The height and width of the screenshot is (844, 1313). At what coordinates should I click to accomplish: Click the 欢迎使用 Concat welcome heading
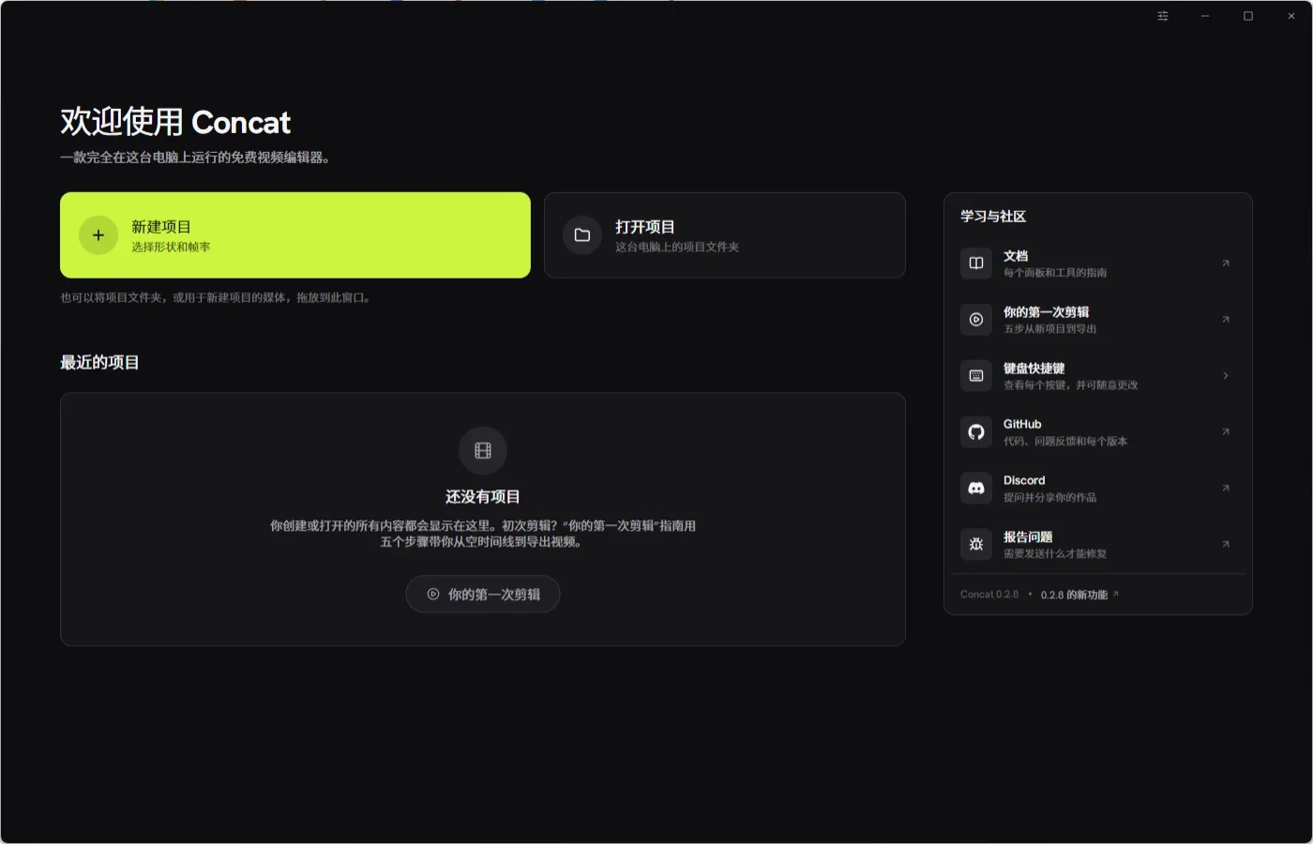tap(175, 122)
